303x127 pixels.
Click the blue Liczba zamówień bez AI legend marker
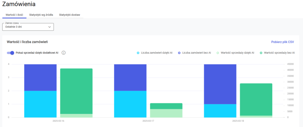[179, 53]
